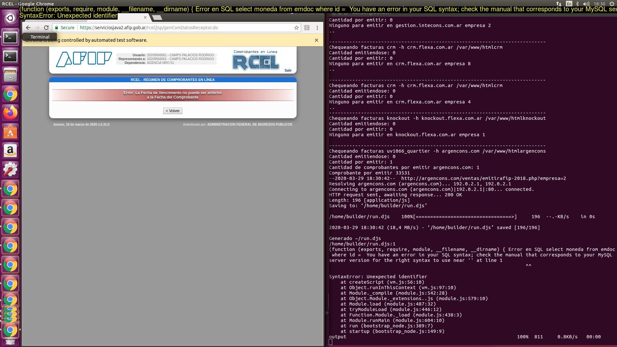The height and width of the screenshot is (347, 617).
Task: Click 'Ninguno para emitir en gestion.intecons.com.ar empresa 2'
Action: click(410, 25)
